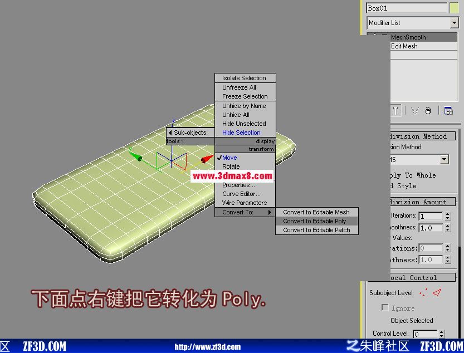
Task: Choose Unhide by Name menu entry
Action: pos(245,106)
